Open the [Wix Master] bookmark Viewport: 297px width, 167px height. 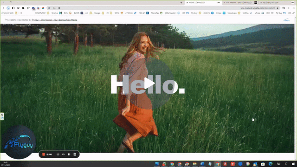coord(172,13)
